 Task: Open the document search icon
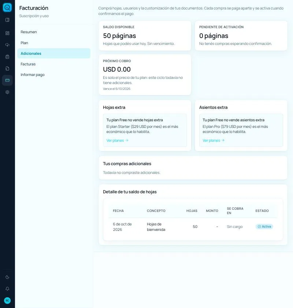click(7, 69)
